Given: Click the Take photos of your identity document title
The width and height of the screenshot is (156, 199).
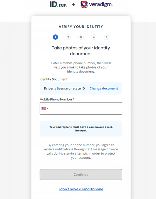Looking at the screenshot, I should point(81,51).
